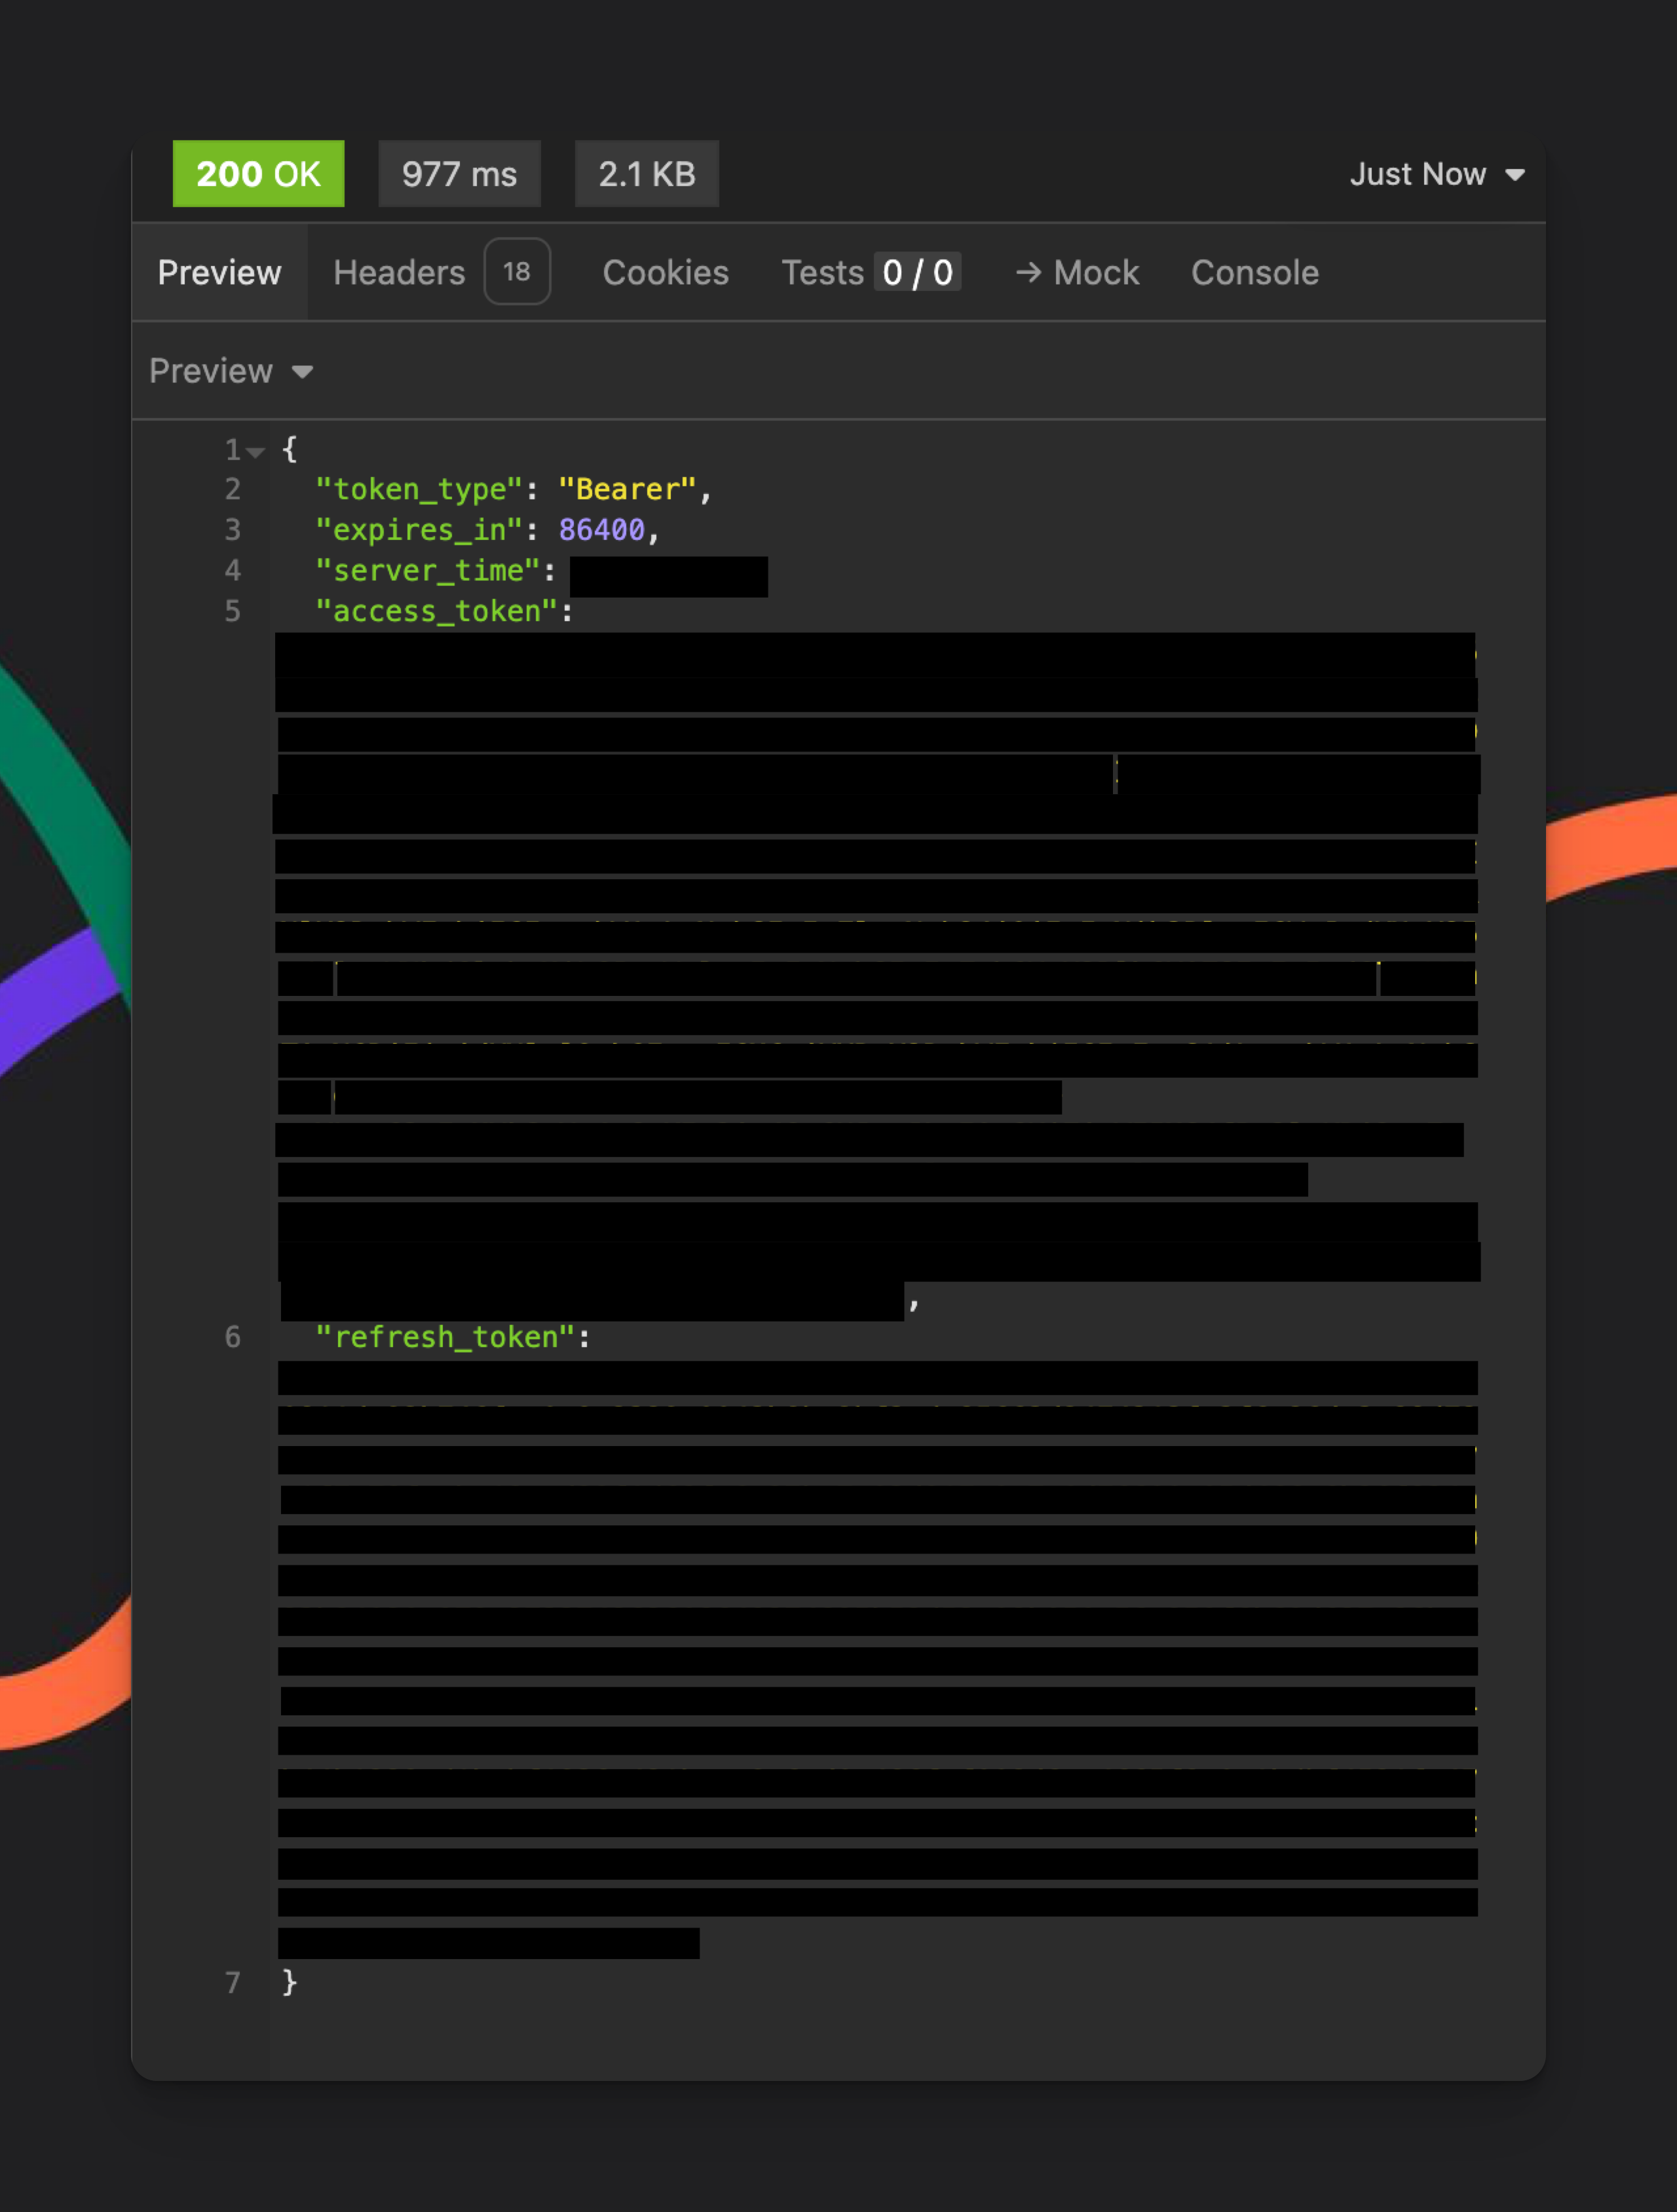
Task: Open the Just Now history dropdown
Action: (1417, 174)
